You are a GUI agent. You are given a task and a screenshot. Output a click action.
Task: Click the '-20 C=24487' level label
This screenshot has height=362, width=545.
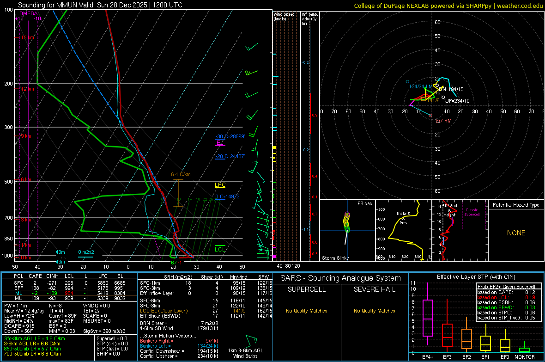pyautogui.click(x=230, y=156)
